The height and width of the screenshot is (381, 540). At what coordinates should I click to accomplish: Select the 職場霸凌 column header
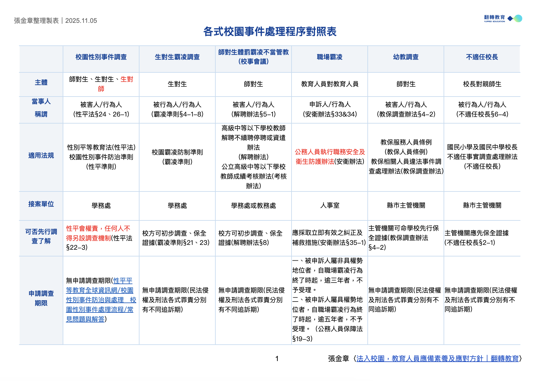(329, 57)
